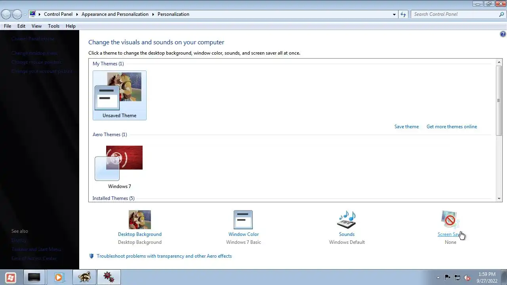Expand arrow after Appearance and Personalization breadcrumb

(153, 14)
